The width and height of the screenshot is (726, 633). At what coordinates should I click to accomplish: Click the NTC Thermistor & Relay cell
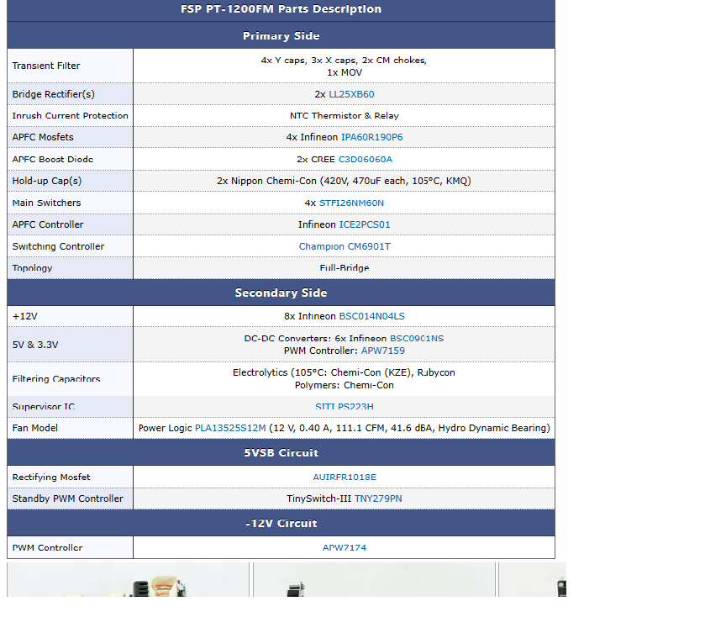tap(344, 116)
